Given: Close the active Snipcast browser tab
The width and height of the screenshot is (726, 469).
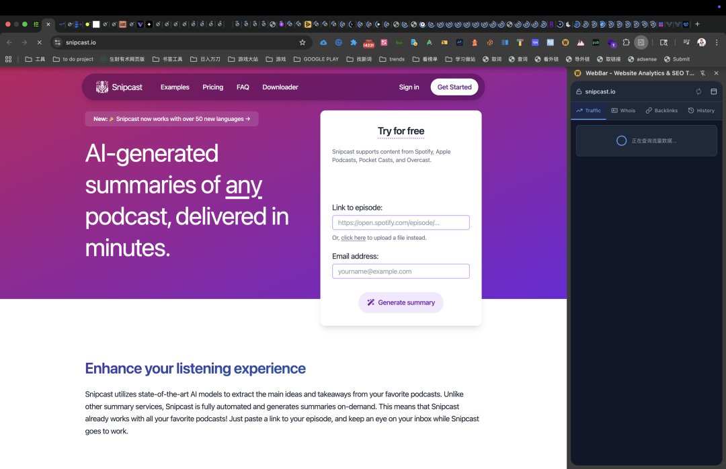Looking at the screenshot, I should point(48,24).
